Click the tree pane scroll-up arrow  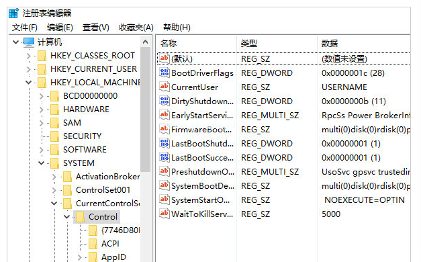point(145,42)
